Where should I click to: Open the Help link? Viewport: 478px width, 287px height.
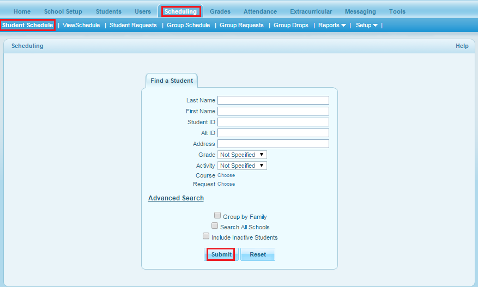[462, 46]
